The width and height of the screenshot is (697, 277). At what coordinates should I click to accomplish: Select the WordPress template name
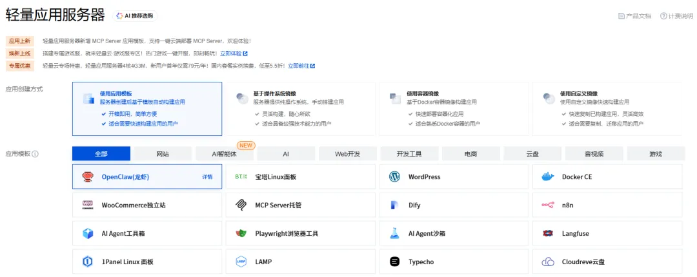pos(425,177)
